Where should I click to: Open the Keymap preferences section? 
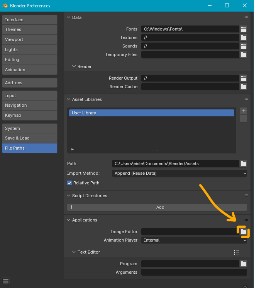[30, 115]
